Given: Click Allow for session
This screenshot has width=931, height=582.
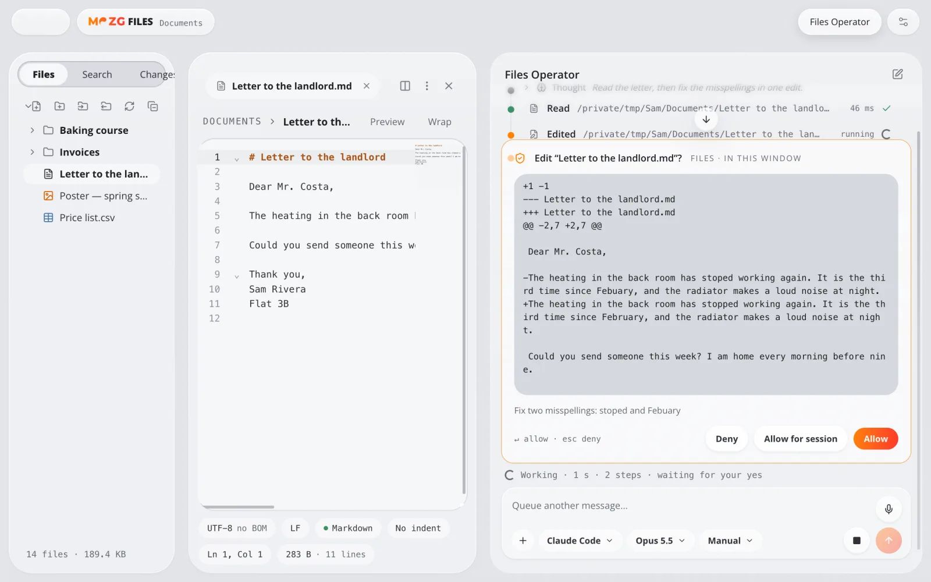Looking at the screenshot, I should coord(800,439).
